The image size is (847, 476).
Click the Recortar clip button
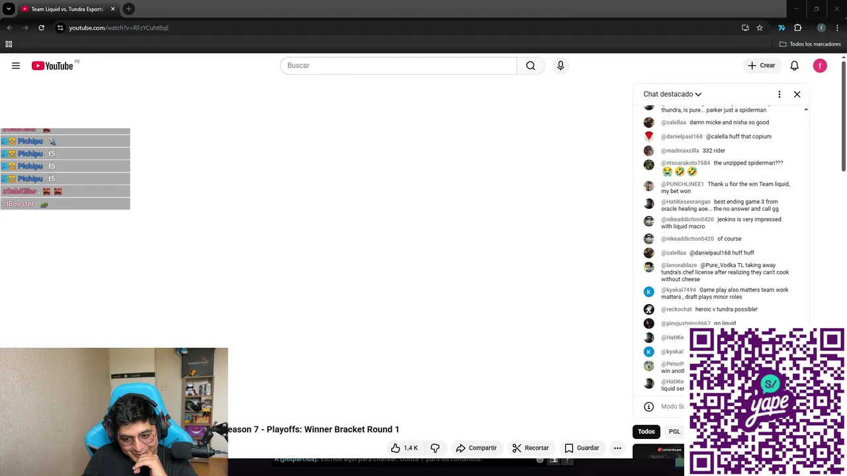[x=530, y=448]
